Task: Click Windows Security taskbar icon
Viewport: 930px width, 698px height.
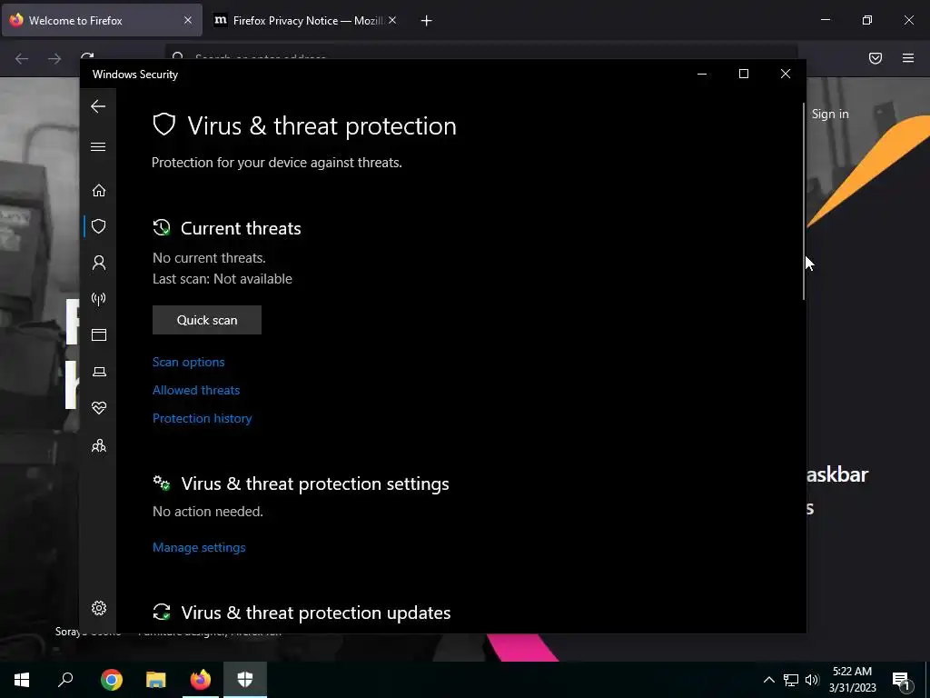Action: point(245,680)
